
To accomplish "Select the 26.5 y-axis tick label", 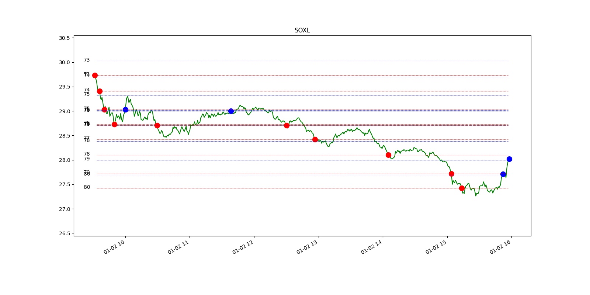I will coord(65,233).
